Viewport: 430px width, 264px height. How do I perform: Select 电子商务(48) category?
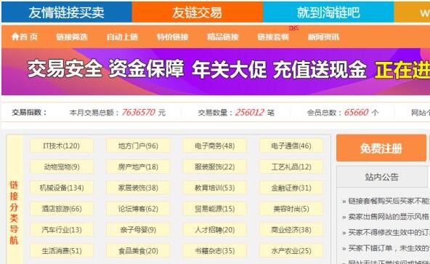215,145
